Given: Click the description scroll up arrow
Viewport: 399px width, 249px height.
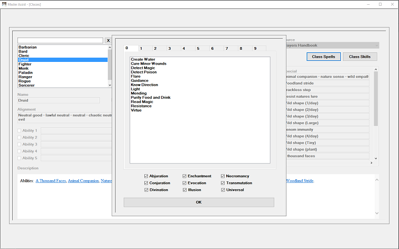Looking at the screenshot, I should [x=377, y=180].
